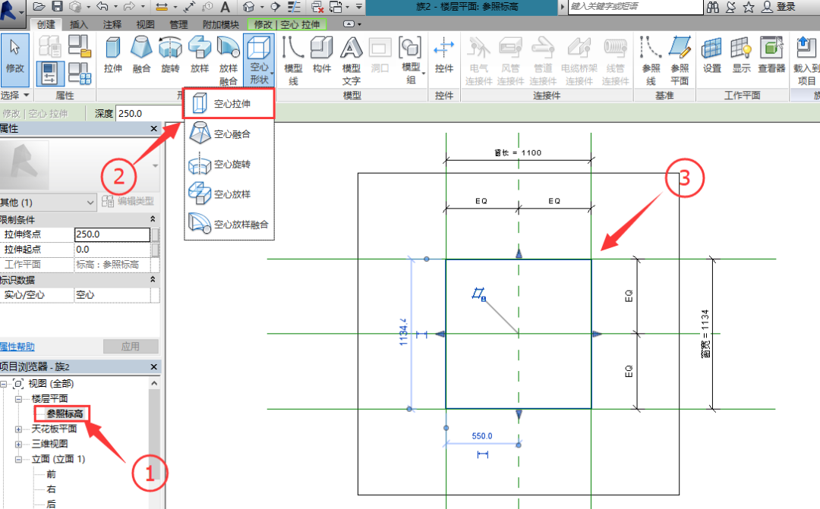
Task: Click the 载入到项目 load into project button
Action: [x=806, y=60]
